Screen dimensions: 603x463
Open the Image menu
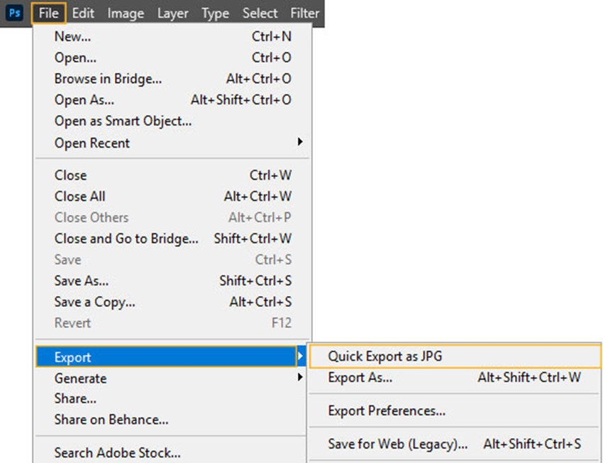pos(126,13)
